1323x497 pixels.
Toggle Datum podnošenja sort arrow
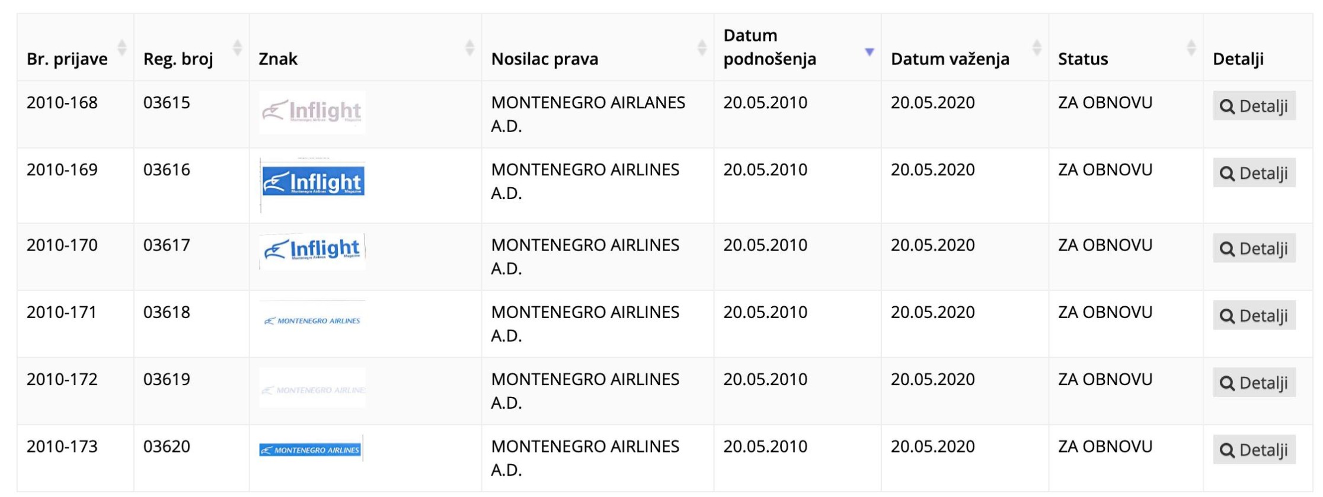point(869,52)
